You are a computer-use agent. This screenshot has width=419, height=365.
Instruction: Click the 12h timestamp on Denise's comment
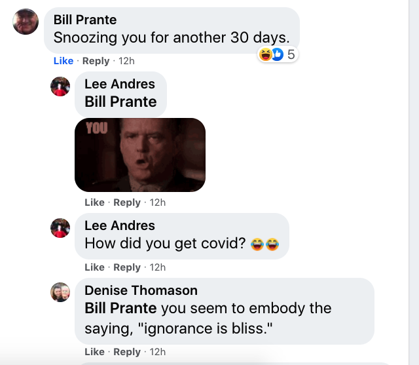(x=157, y=352)
